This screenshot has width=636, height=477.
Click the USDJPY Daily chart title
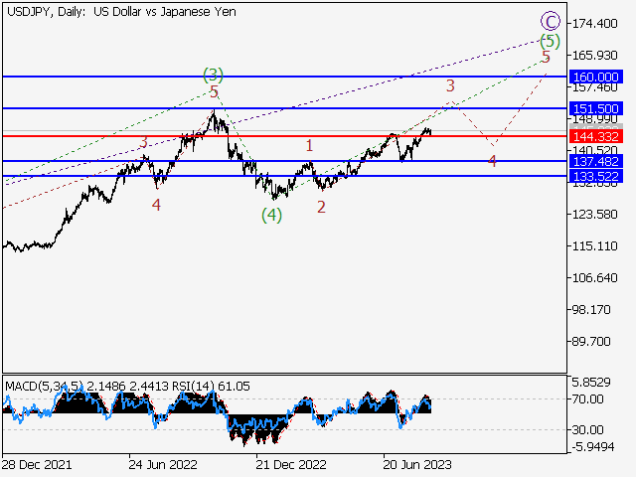[x=121, y=12]
